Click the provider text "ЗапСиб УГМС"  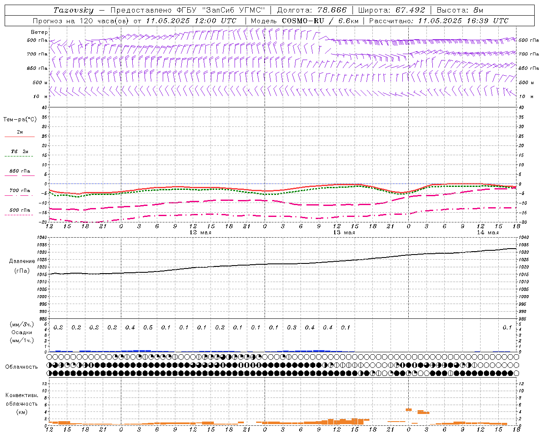tap(234, 10)
